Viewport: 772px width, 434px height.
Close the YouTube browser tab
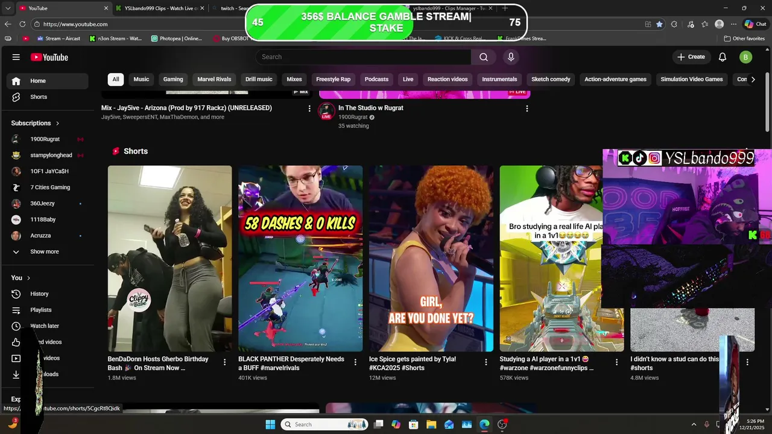pyautogui.click(x=106, y=8)
